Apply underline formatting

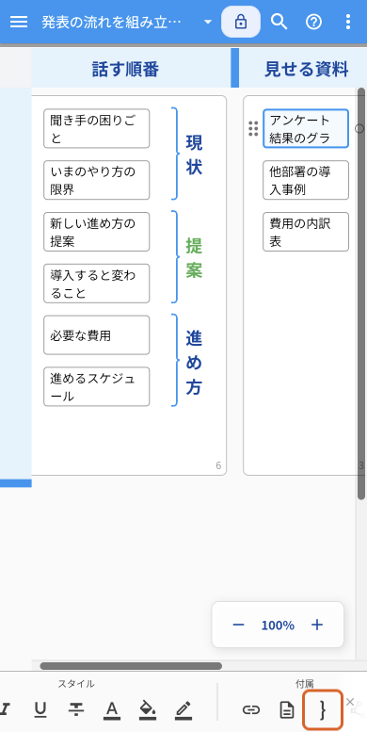(40, 710)
